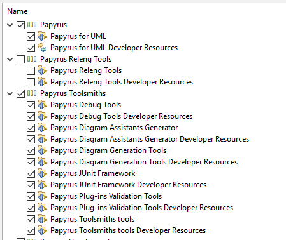
Task: Click the Papyrus Toolsmiths category icon
Action: pyautogui.click(x=32, y=93)
